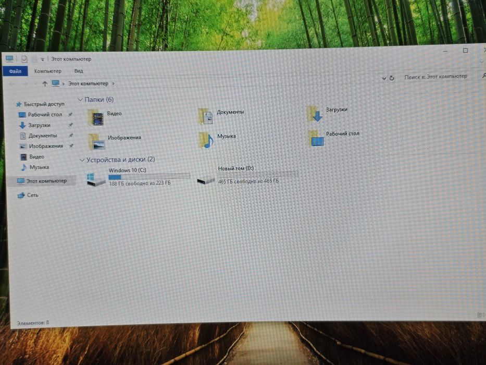Select the Windows 10 (C:) drive icon
The image size is (486, 365).
pyautogui.click(x=96, y=179)
